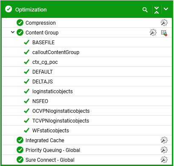The height and width of the screenshot is (166, 174).
Task: Open Sure Connect settings wrench-gear icon
Action: tap(164, 160)
